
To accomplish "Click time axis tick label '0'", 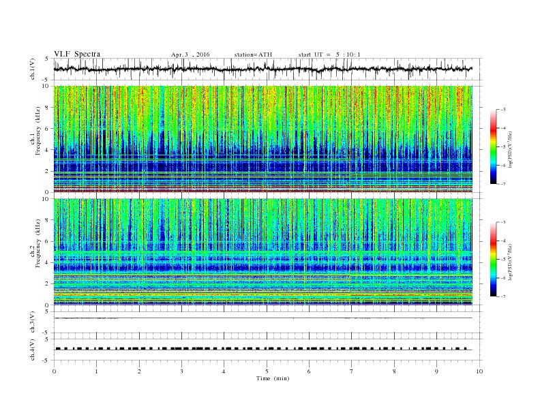I will tap(54, 371).
